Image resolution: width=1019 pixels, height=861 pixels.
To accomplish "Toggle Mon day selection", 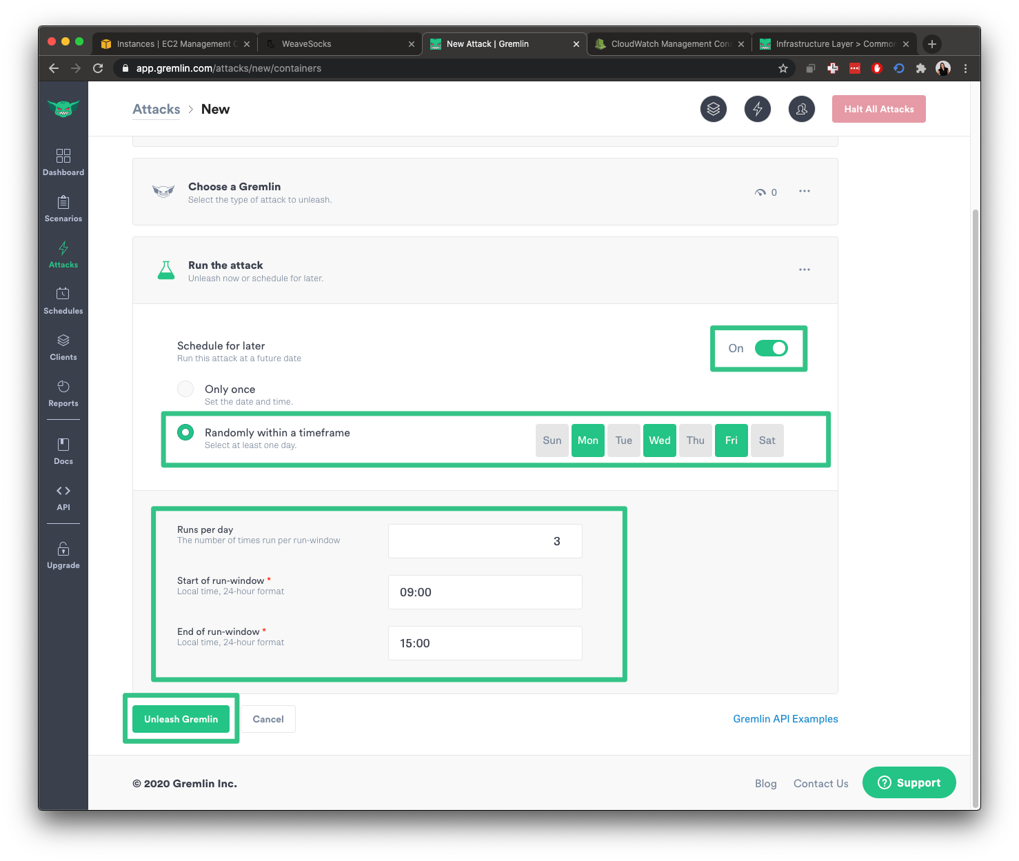I will 588,440.
